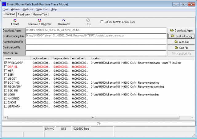Click the location column header
Screen dimensions: 197x139
coord(142,58)
